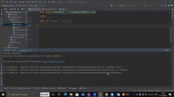
Task: Open the Services tool window
Action: (x=83, y=88)
